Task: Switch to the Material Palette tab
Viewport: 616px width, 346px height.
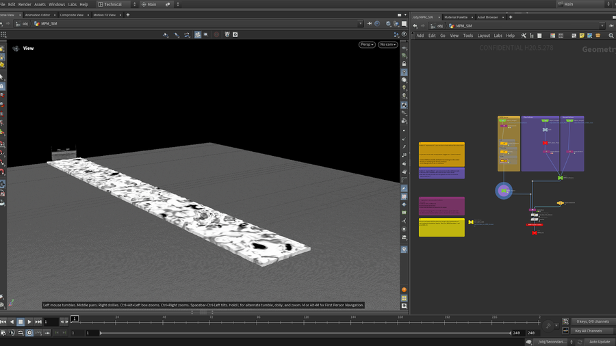Action: click(x=456, y=16)
